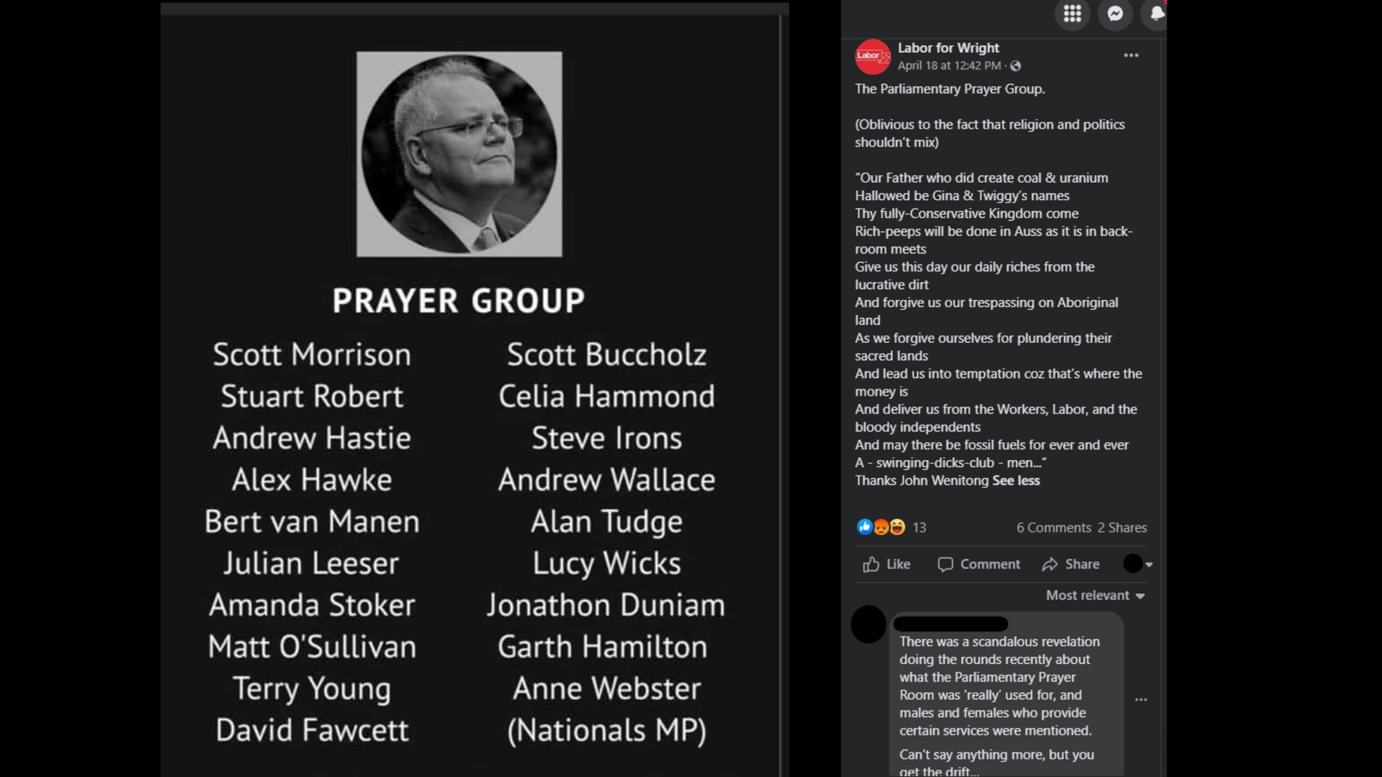Share the post using arrow button
The image size is (1382, 777).
pyautogui.click(x=1071, y=564)
